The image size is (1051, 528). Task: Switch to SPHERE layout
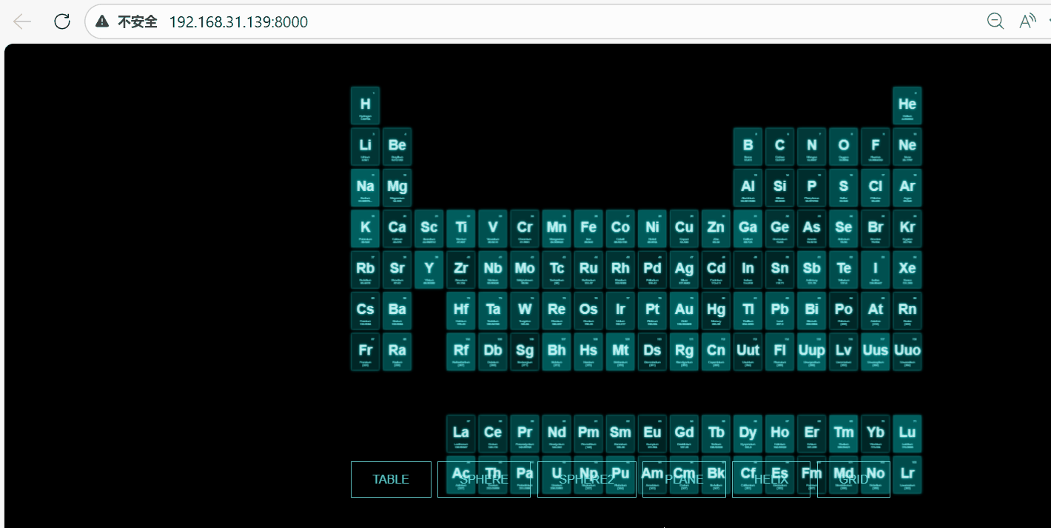click(484, 479)
